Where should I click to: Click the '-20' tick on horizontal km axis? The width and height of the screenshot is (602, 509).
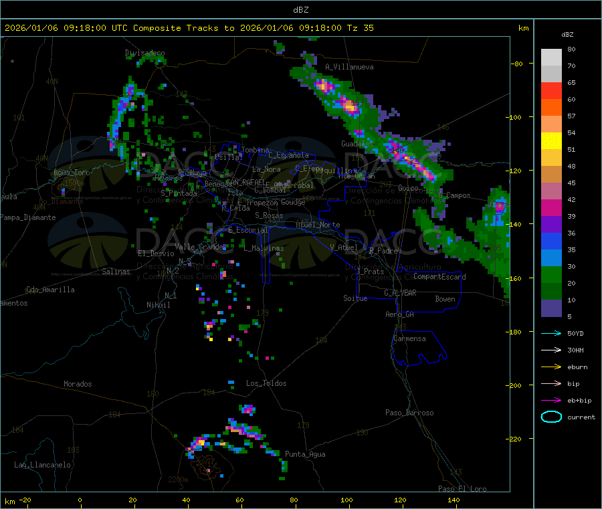coord(25,500)
